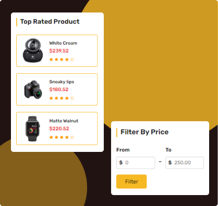Click the DSLR camera product image

point(33,89)
